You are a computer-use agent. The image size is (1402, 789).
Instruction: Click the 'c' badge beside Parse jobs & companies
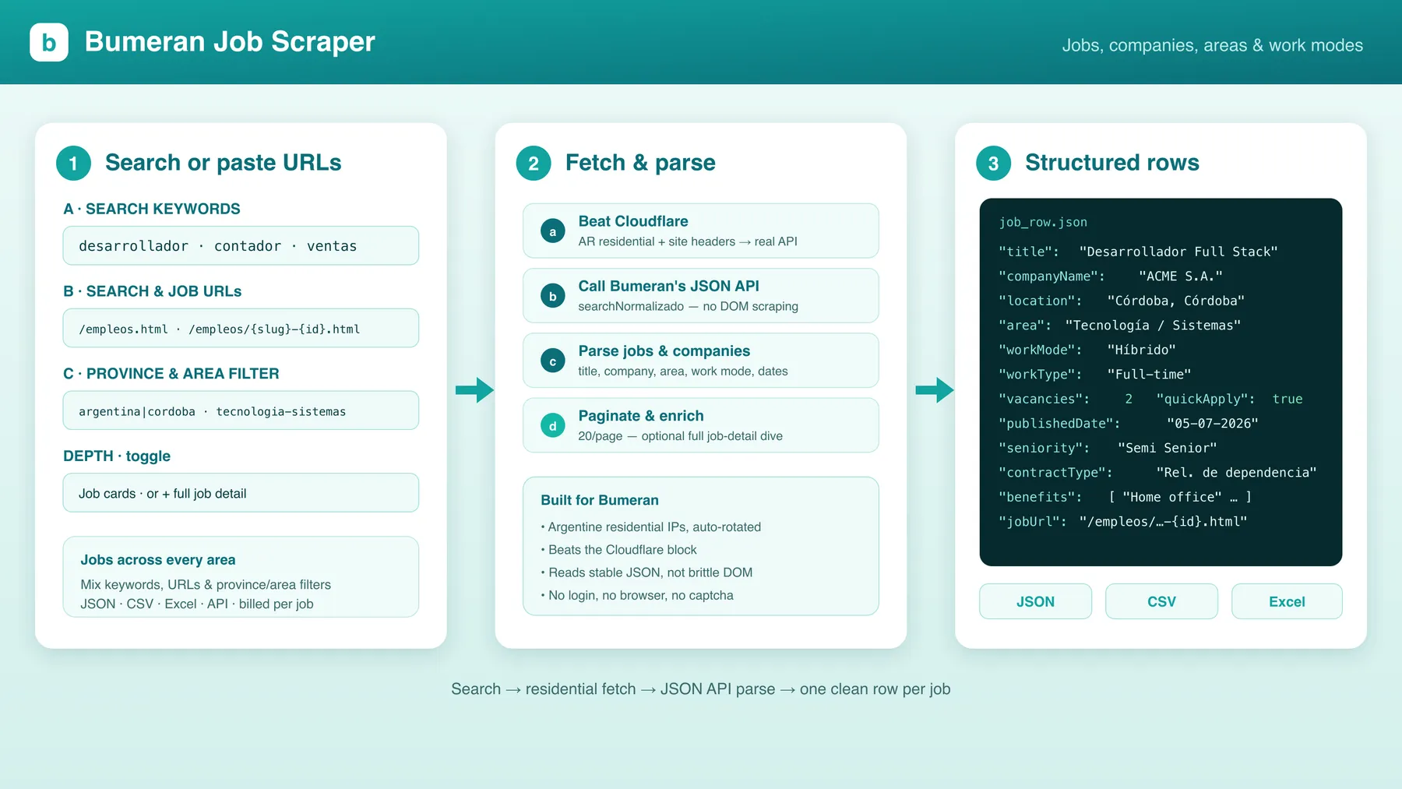pyautogui.click(x=553, y=361)
